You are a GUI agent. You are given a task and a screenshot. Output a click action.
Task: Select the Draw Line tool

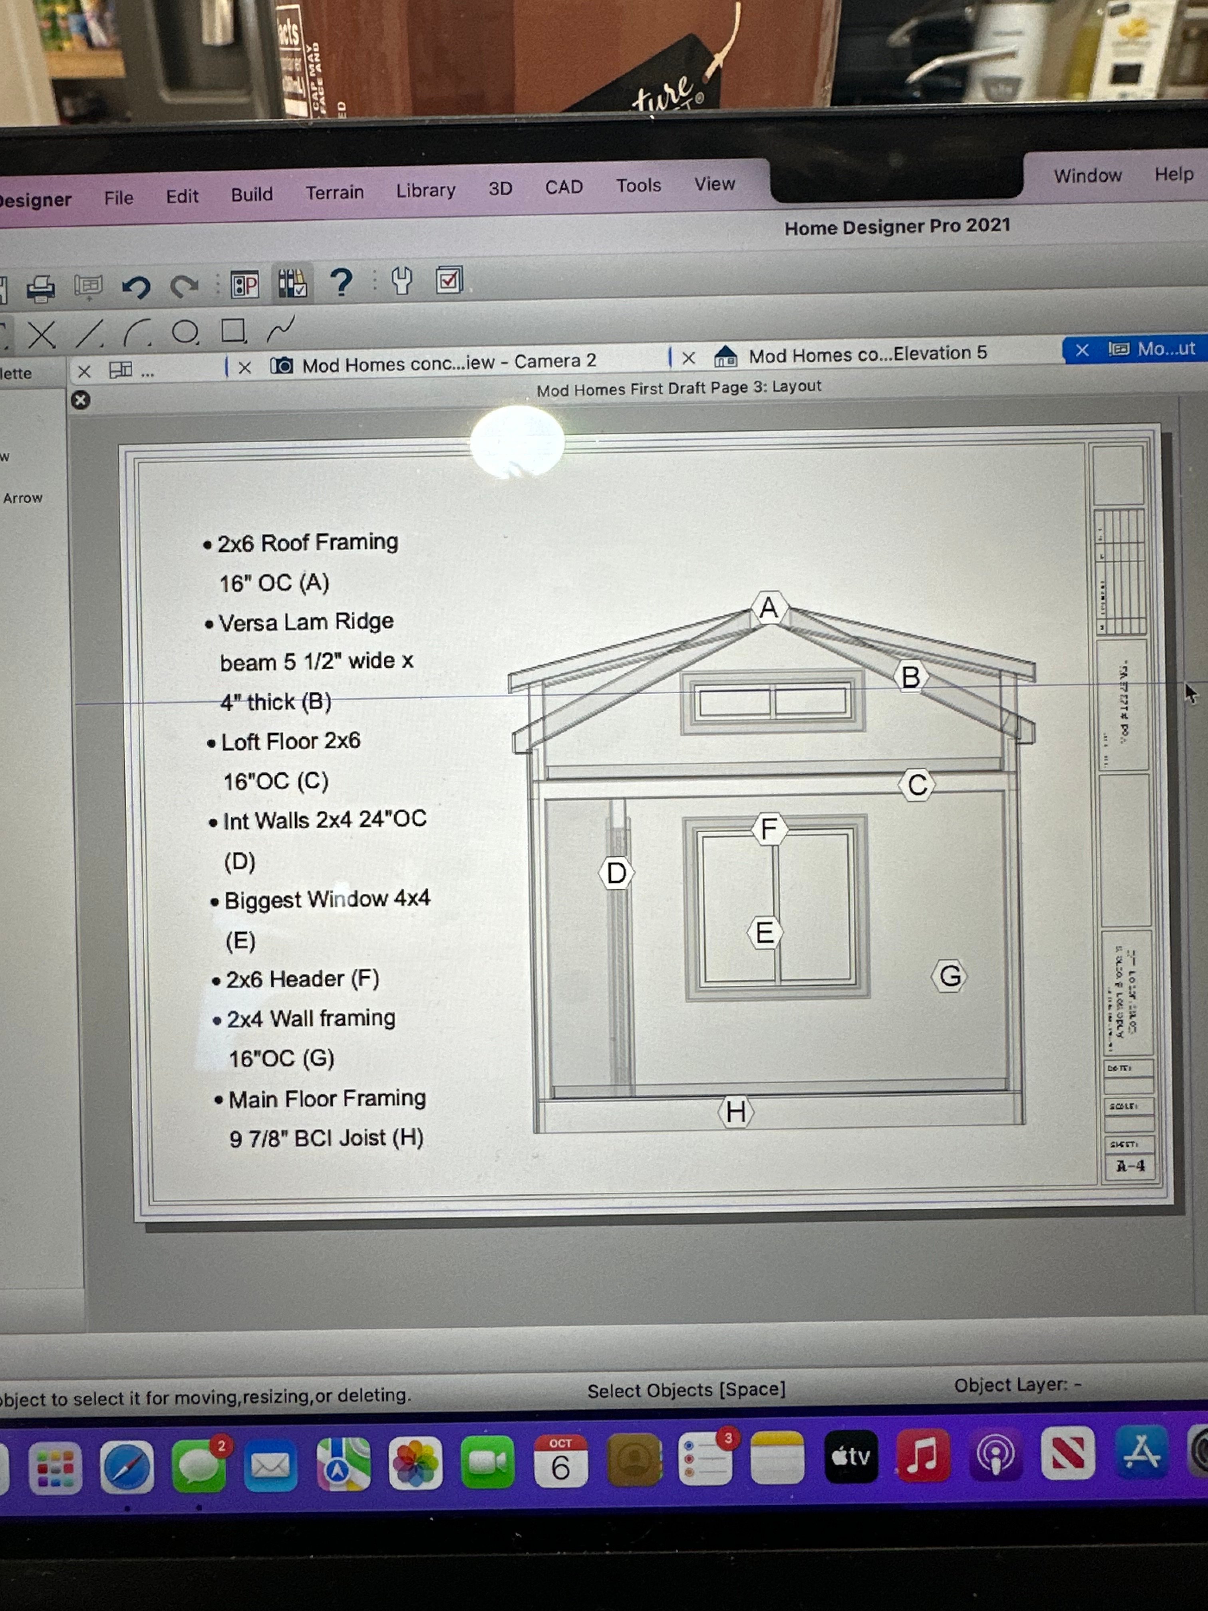(x=89, y=334)
